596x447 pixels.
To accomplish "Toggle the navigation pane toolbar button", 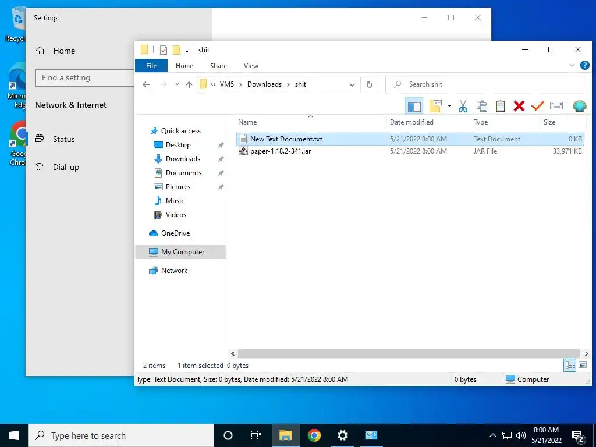I will pyautogui.click(x=414, y=106).
